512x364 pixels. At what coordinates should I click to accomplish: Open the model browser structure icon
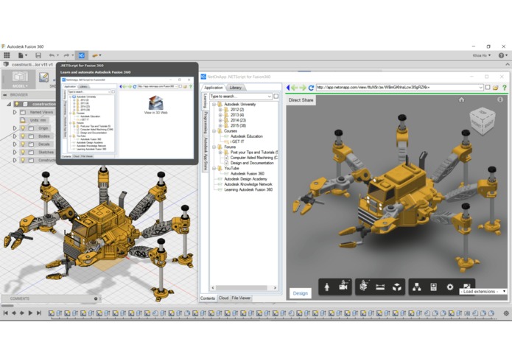[x=417, y=287]
